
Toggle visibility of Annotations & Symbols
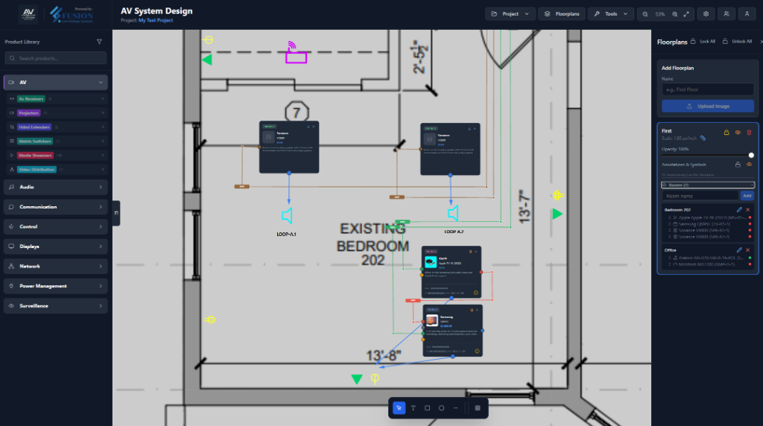[750, 165]
